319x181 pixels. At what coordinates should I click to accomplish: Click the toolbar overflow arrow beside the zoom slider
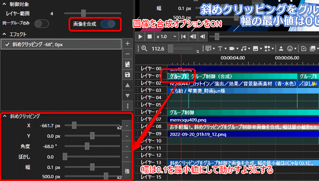(x=198, y=51)
